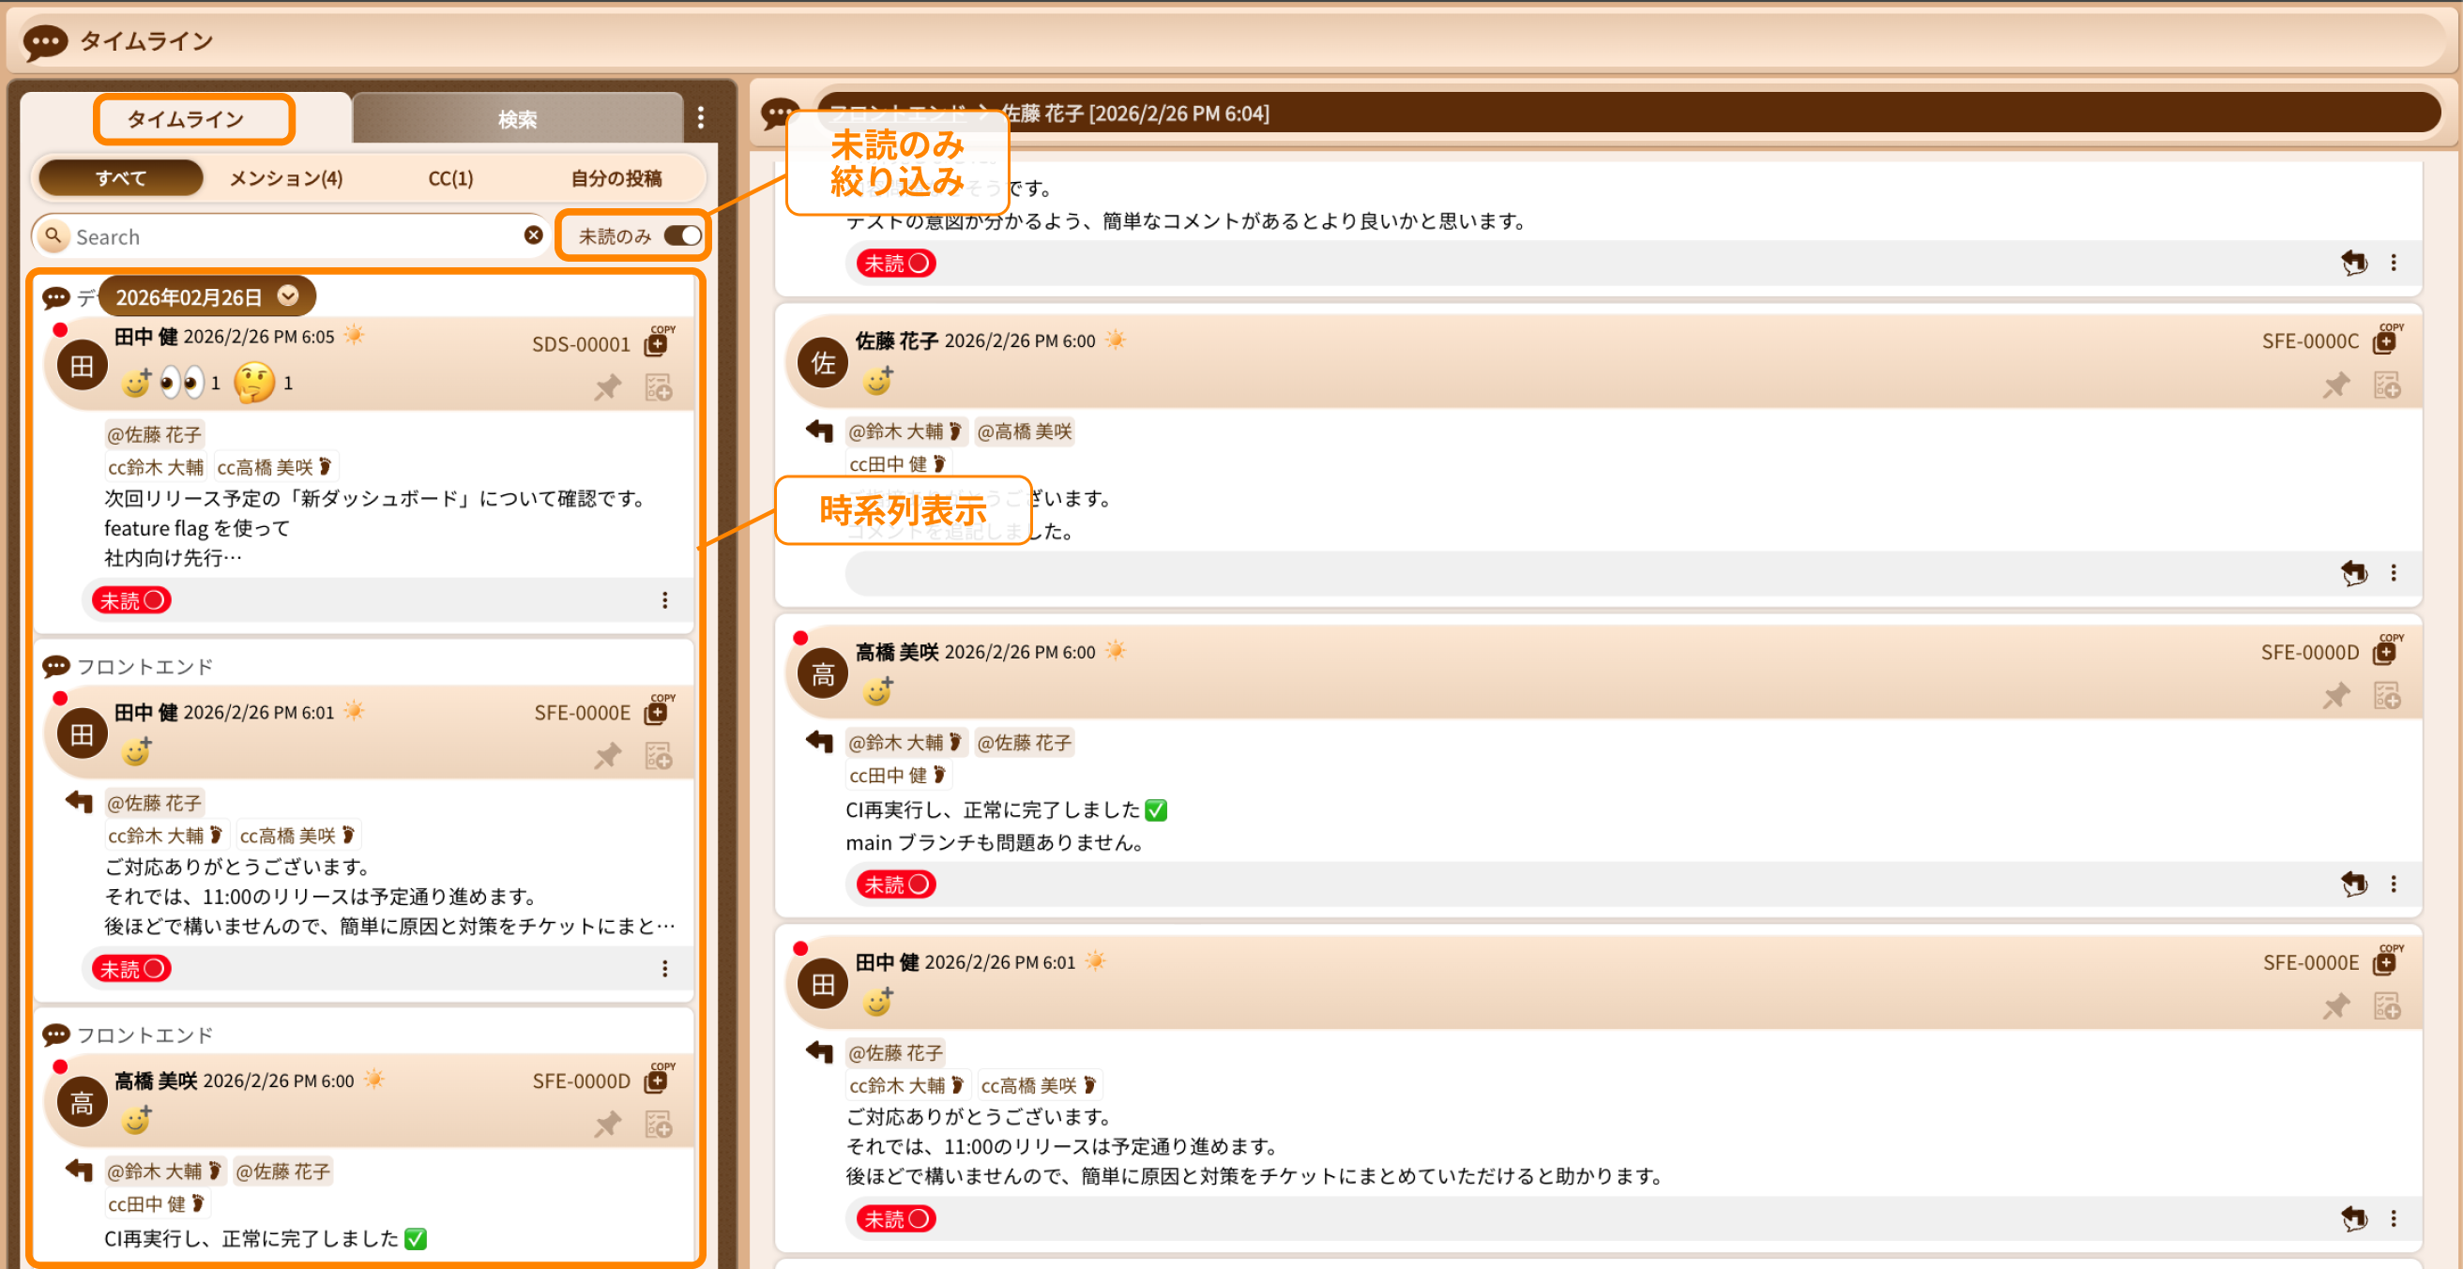The height and width of the screenshot is (1269, 2463).
Task: Toggle the 未読 badge on the SDS-00001 post
Action: click(132, 600)
